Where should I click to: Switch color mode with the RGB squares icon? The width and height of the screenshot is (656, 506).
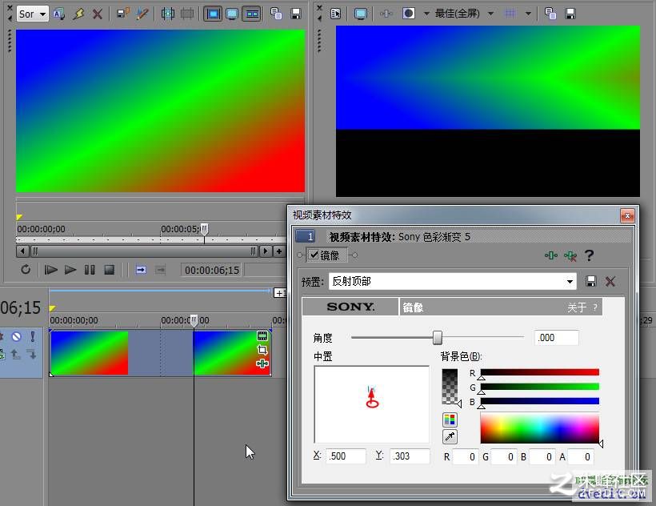450,420
